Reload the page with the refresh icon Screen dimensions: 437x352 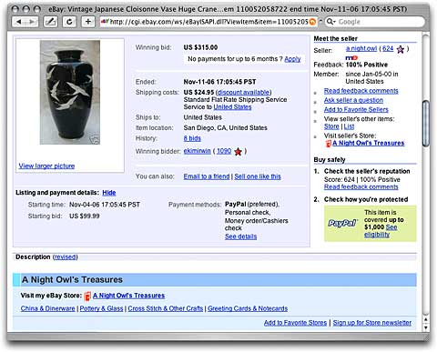point(69,22)
